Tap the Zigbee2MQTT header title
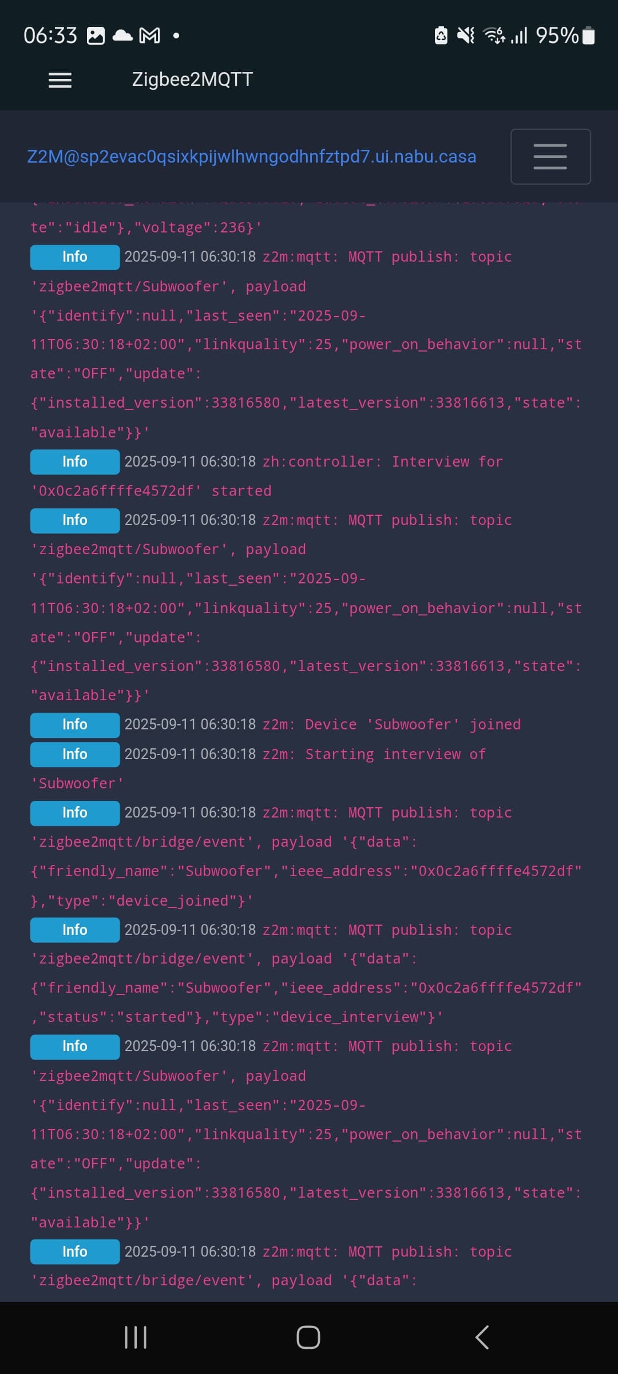The image size is (618, 1374). pos(192,80)
